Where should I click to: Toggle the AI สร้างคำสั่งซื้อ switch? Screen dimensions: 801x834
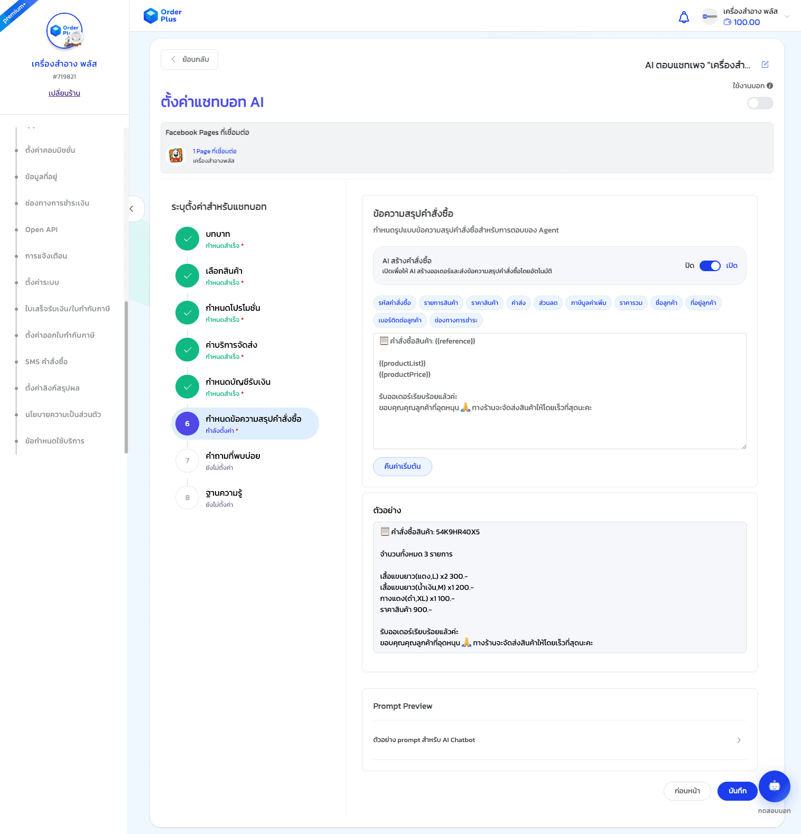pos(710,266)
